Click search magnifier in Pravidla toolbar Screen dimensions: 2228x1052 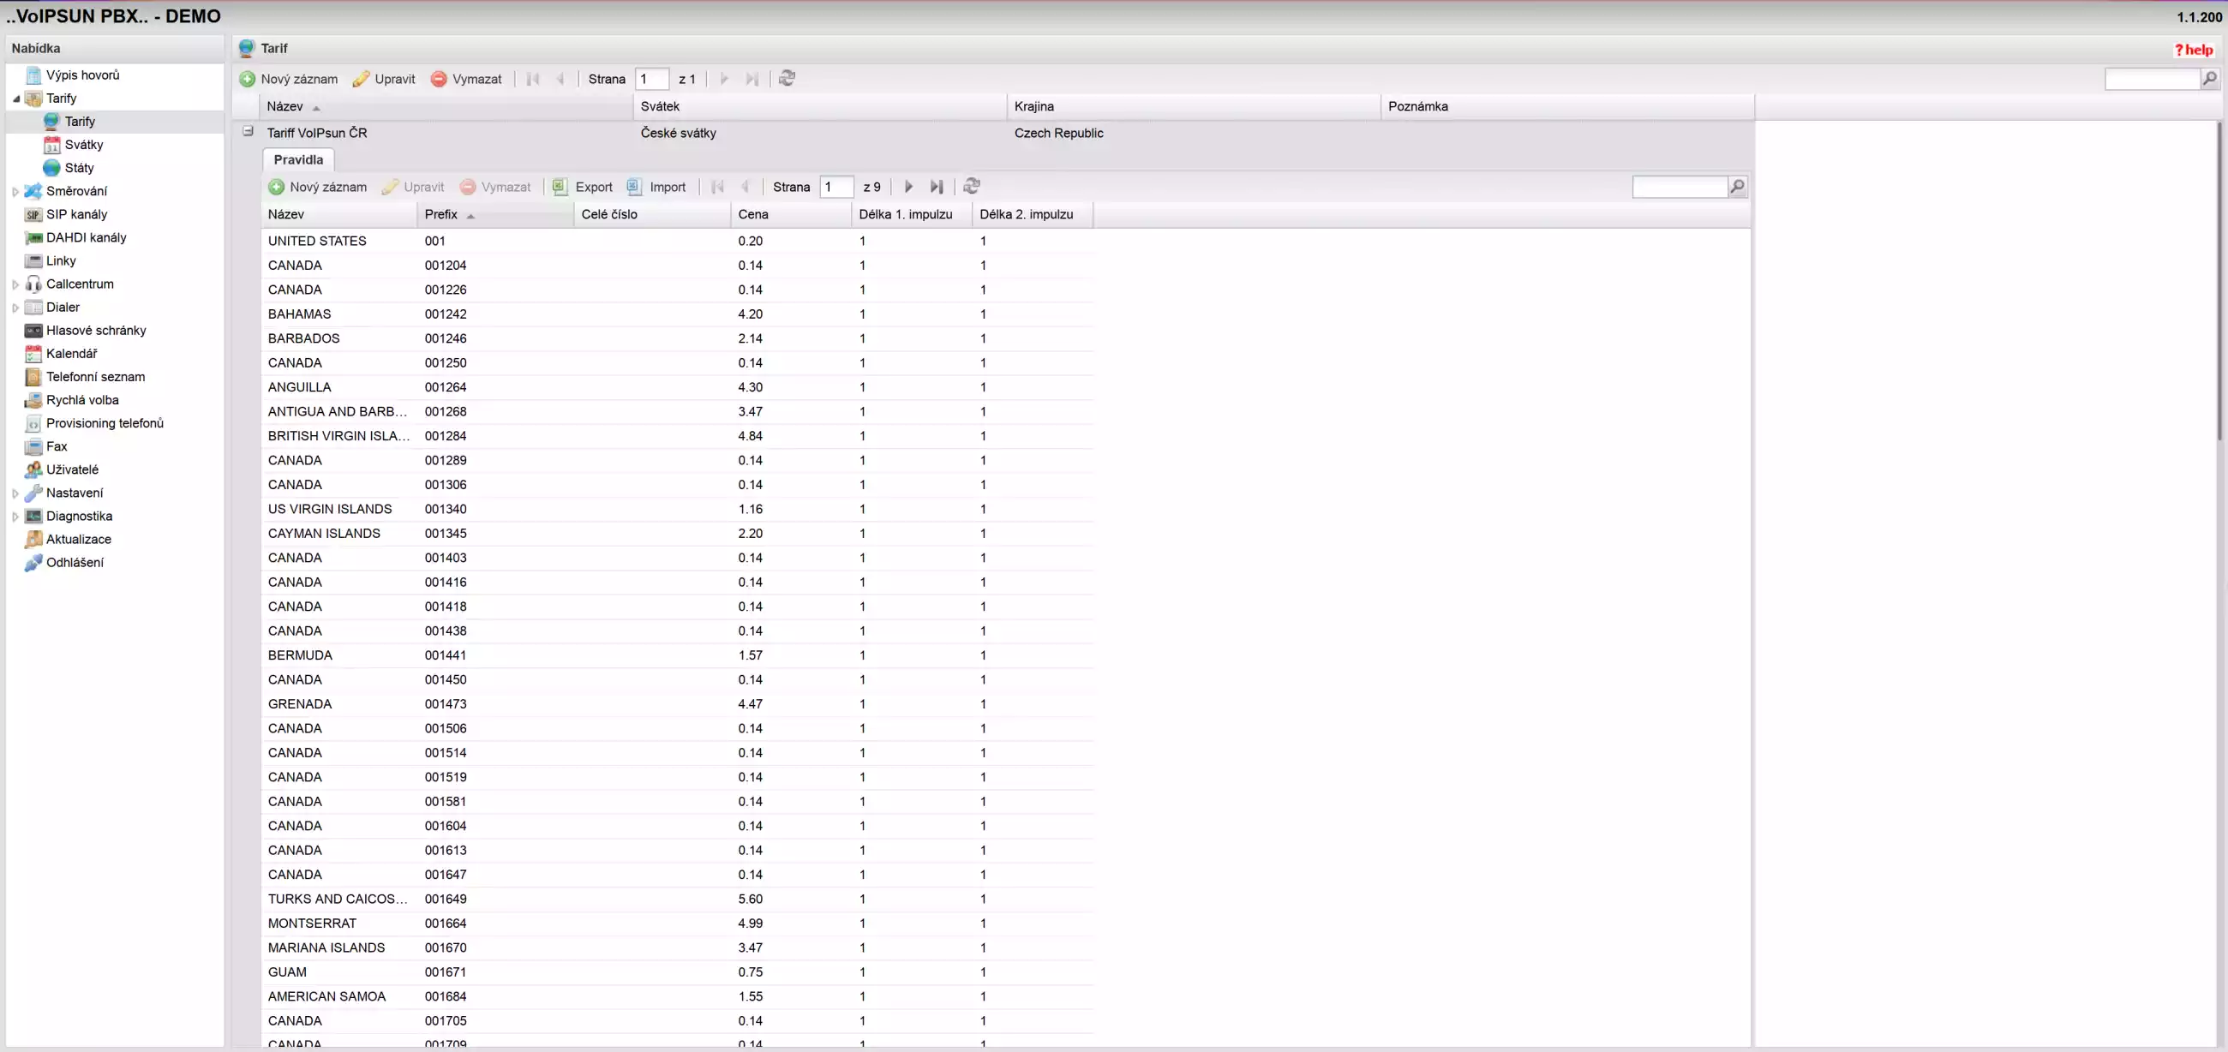click(x=1737, y=187)
